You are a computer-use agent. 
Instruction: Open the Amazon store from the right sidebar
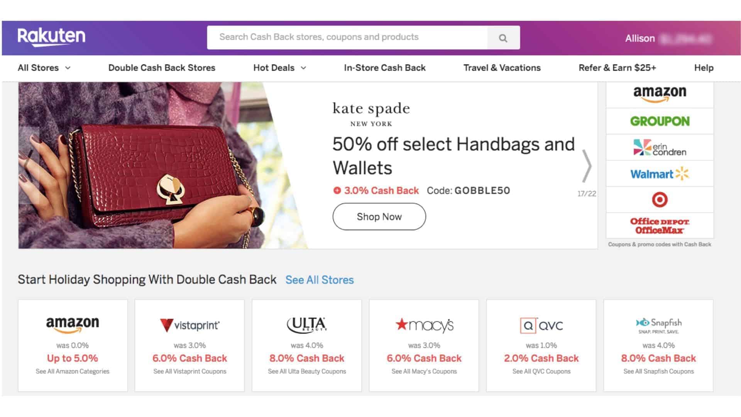click(x=659, y=93)
